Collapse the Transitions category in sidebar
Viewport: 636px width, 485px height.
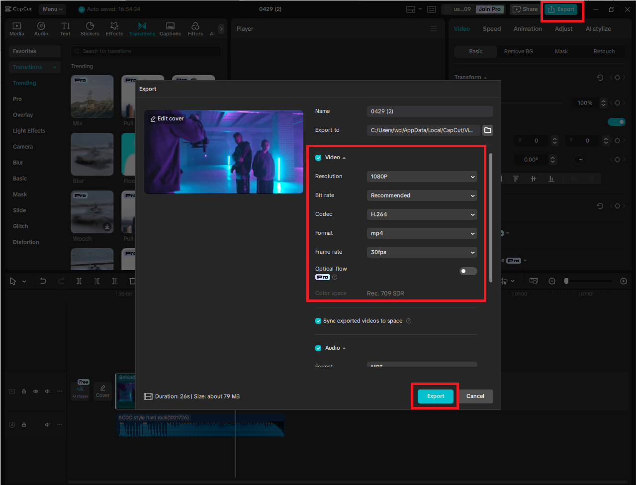[54, 67]
